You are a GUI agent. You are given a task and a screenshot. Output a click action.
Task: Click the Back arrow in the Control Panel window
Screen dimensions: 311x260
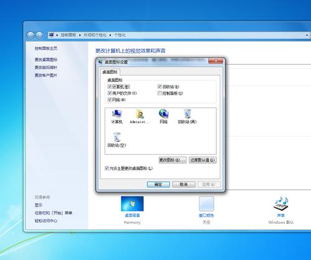tap(30, 35)
